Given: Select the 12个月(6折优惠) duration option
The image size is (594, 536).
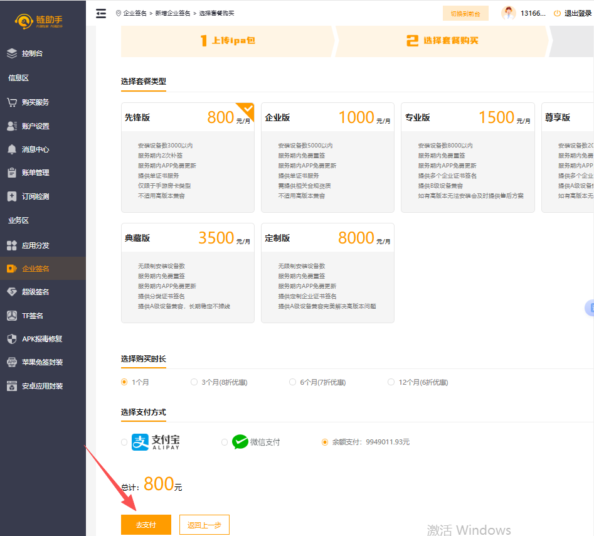Looking at the screenshot, I should point(391,382).
